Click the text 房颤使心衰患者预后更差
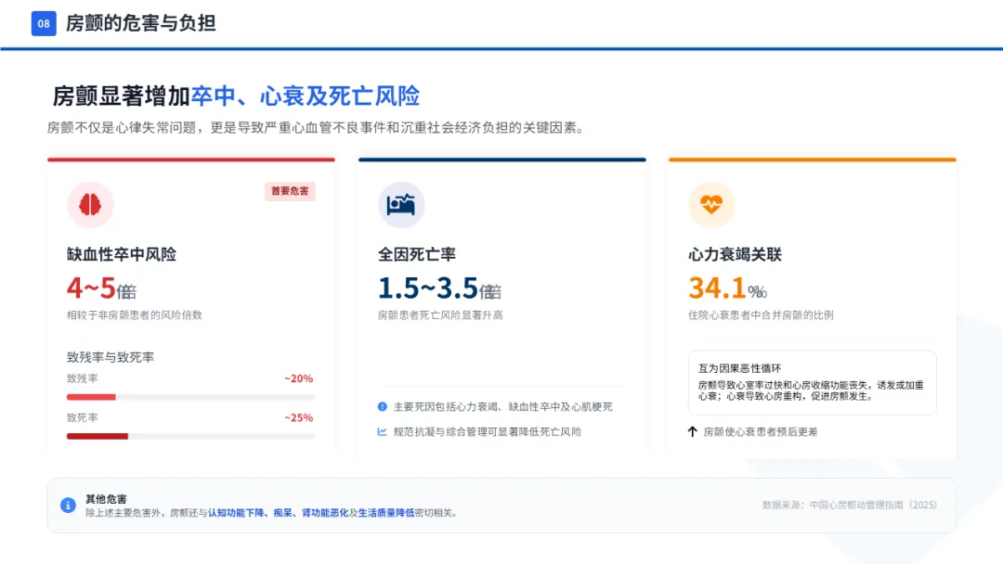The width and height of the screenshot is (1003, 564). [x=761, y=431]
